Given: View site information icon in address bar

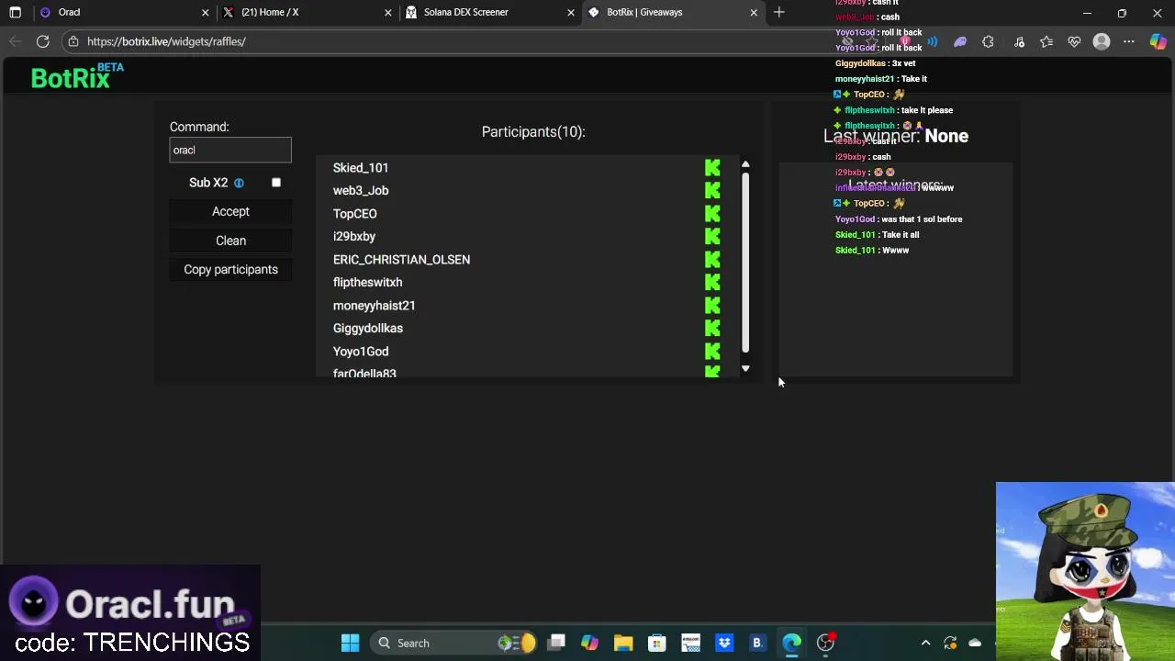Looking at the screenshot, I should point(73,41).
